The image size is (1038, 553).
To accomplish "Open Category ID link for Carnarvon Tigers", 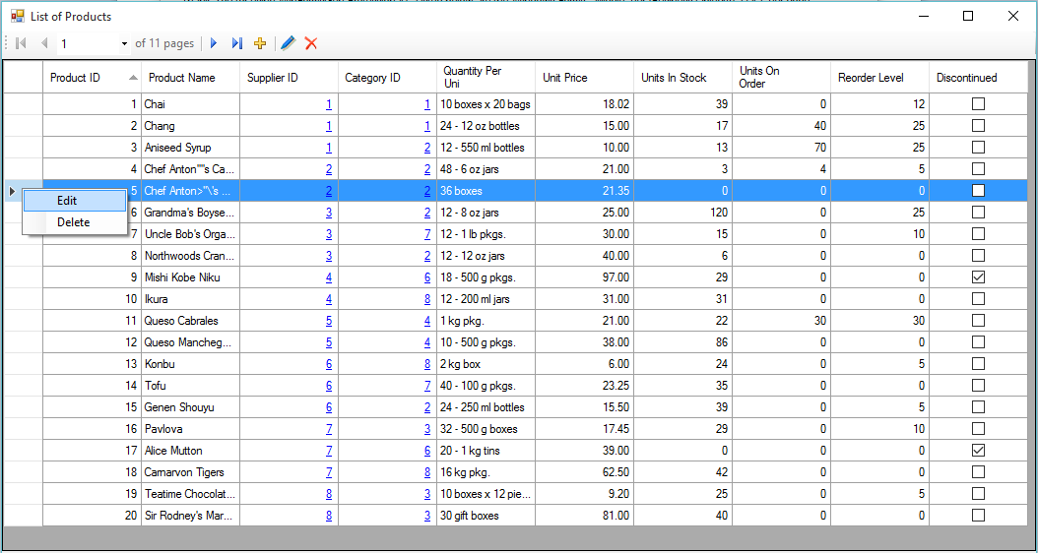I will click(427, 472).
